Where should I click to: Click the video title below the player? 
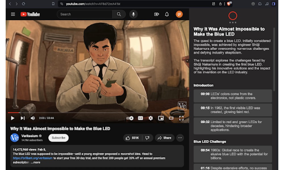pyautogui.click(x=60, y=129)
